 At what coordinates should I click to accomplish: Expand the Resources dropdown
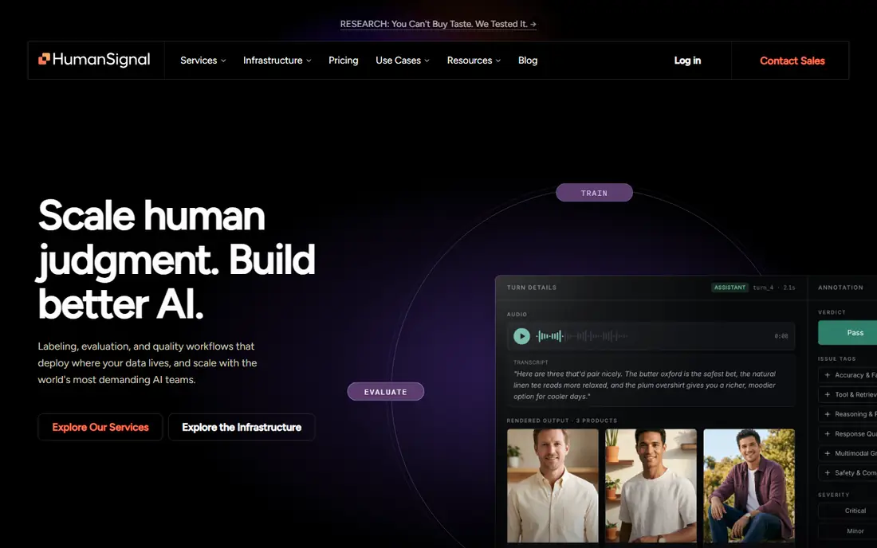474,61
